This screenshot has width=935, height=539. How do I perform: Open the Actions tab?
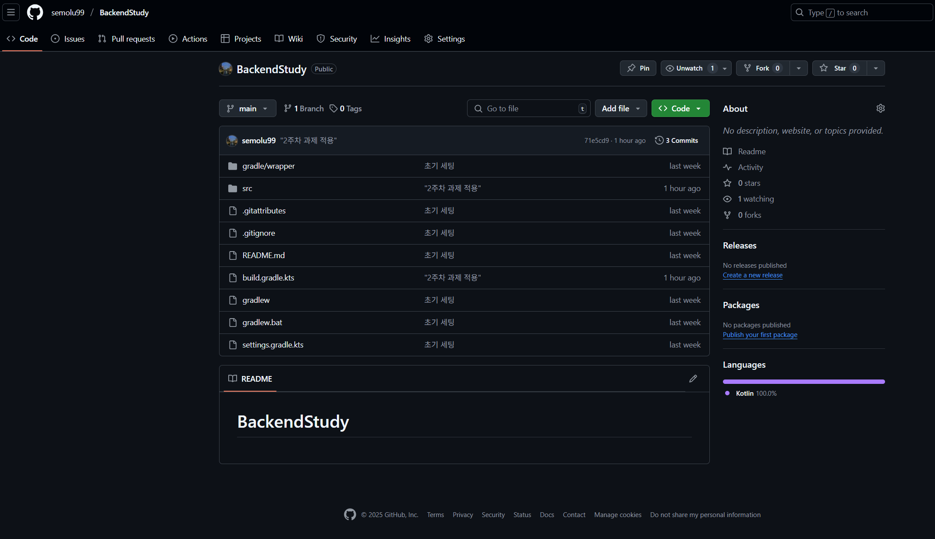[188, 39]
